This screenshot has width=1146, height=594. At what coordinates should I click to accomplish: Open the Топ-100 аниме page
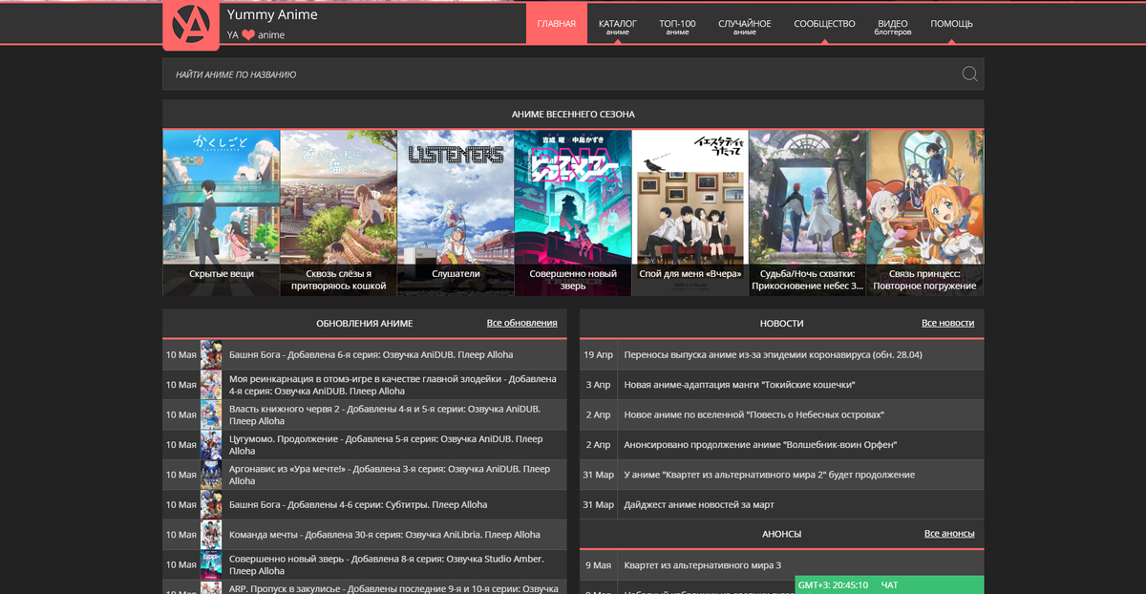coord(677,26)
